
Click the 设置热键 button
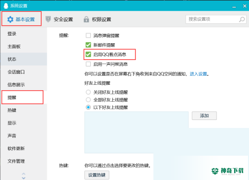click(x=97, y=175)
